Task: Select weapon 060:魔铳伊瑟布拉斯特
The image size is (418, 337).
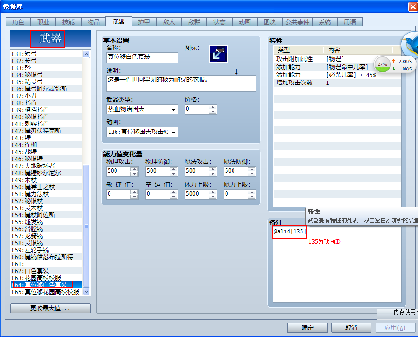Action: coord(47,257)
